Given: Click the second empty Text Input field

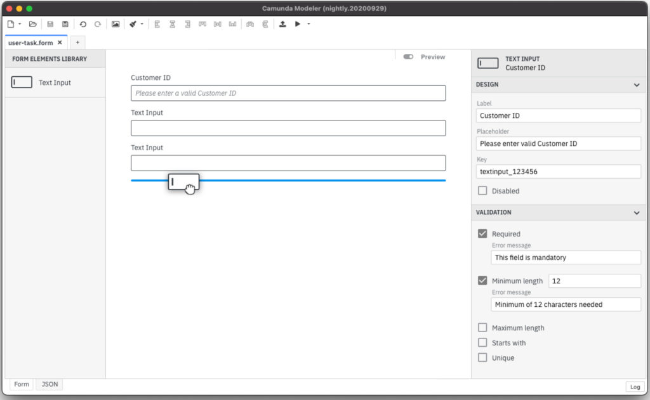Looking at the screenshot, I should [x=288, y=163].
